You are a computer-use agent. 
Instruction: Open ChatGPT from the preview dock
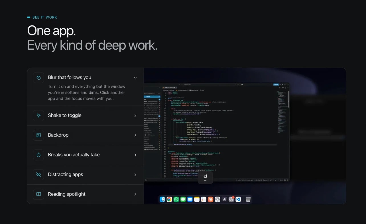click(x=217, y=199)
